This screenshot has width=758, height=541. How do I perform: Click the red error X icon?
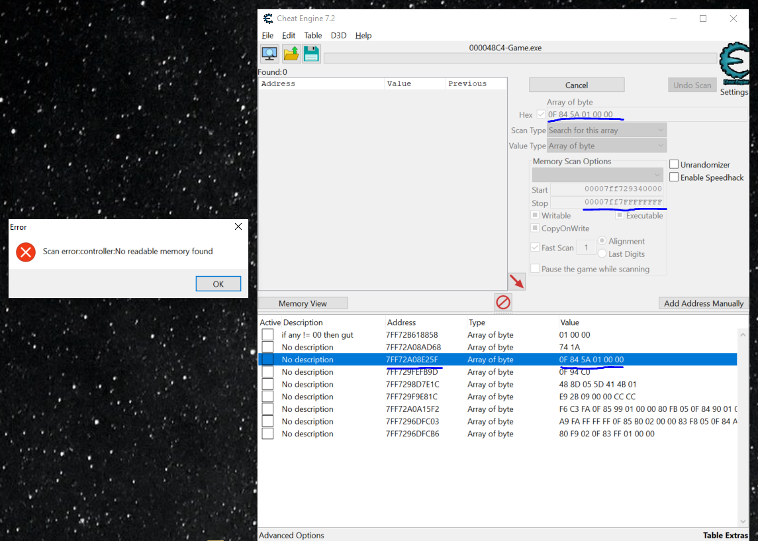(26, 252)
